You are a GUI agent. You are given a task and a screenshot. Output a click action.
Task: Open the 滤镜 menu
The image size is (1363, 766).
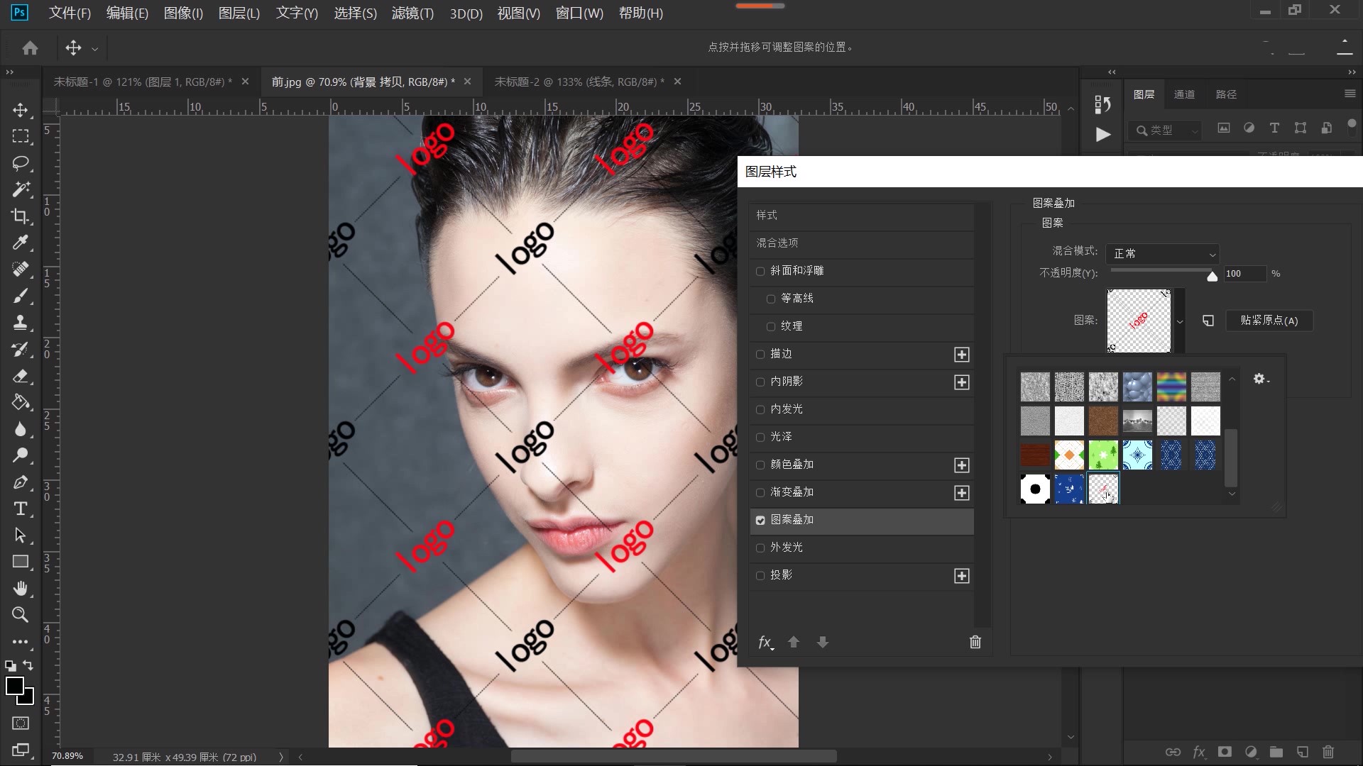[x=412, y=13]
